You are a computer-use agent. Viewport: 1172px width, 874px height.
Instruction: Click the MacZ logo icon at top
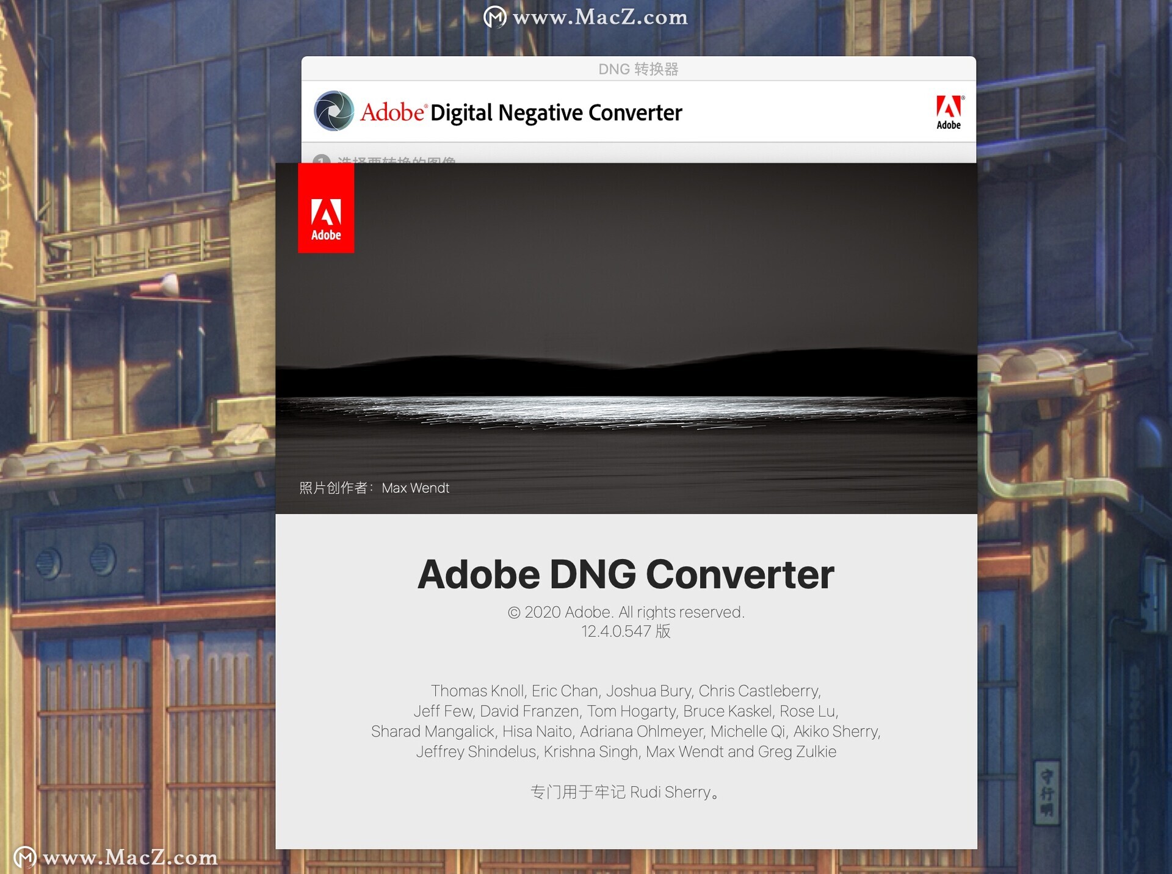(494, 17)
